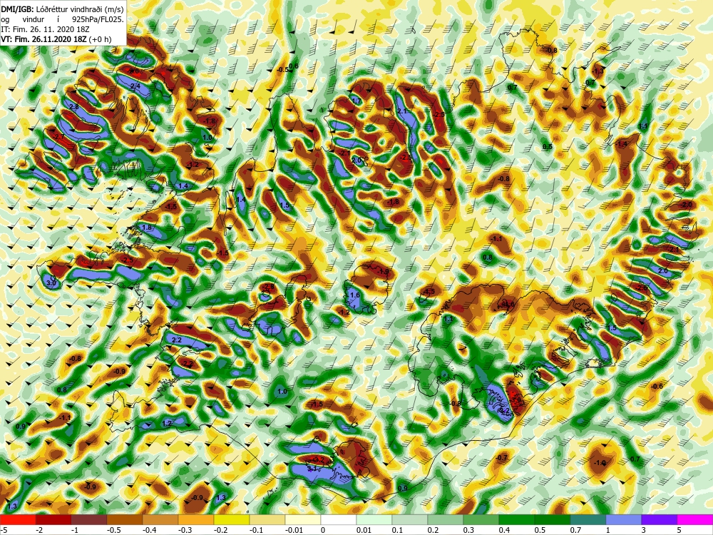Click the '1.7' value on the map
713x535 pixels.
356,101
